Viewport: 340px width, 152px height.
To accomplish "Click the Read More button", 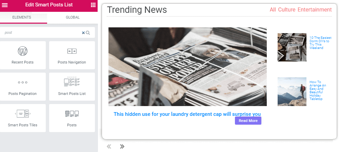I will (x=248, y=121).
